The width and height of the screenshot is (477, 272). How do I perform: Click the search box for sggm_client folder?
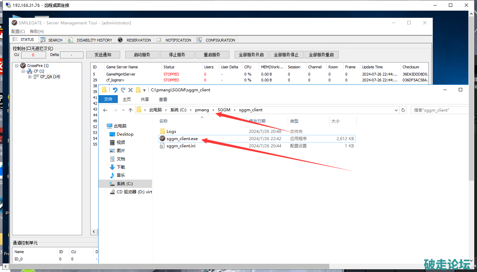[440, 110]
